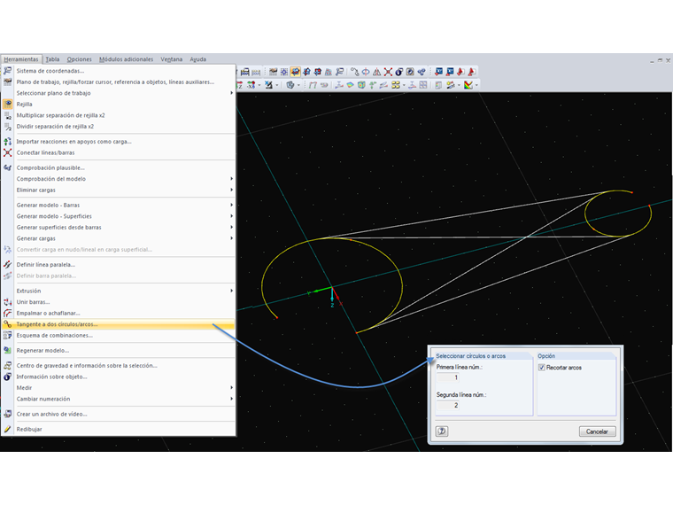The height and width of the screenshot is (505, 673).
Task: Open Información sobre objeto
Action: [x=118, y=377]
